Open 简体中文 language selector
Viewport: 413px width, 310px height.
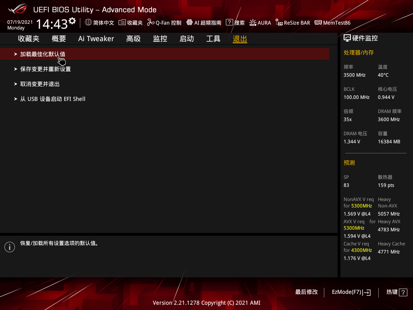[x=100, y=23]
